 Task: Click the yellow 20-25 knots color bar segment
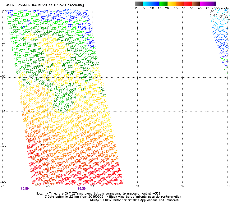[172, 4]
